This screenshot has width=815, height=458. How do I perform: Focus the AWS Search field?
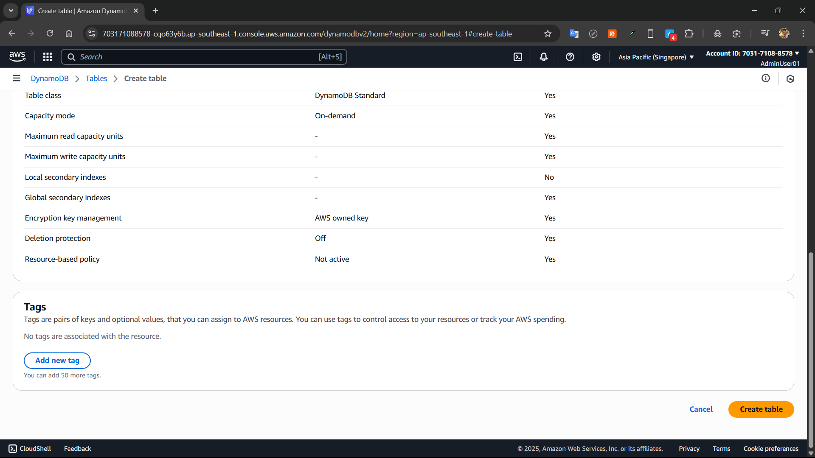(x=204, y=57)
